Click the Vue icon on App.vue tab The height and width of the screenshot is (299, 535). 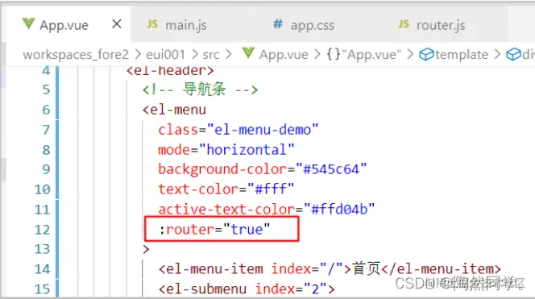coord(28,24)
